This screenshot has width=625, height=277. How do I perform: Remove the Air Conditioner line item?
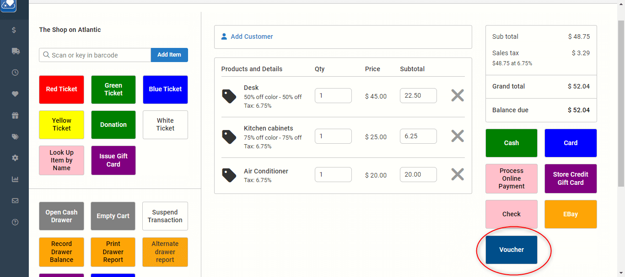(457, 174)
